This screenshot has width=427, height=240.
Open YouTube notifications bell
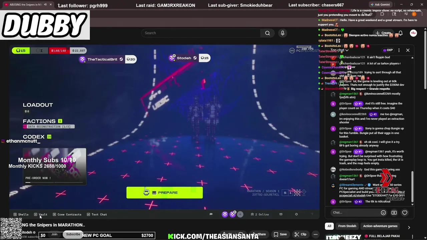coord(400,33)
